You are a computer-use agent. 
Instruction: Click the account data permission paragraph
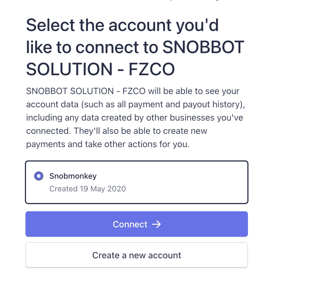coord(136,118)
